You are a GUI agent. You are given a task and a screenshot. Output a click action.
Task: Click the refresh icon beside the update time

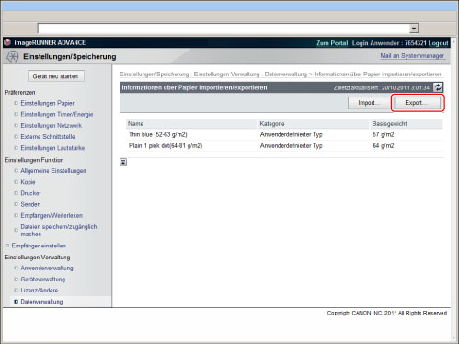438,87
